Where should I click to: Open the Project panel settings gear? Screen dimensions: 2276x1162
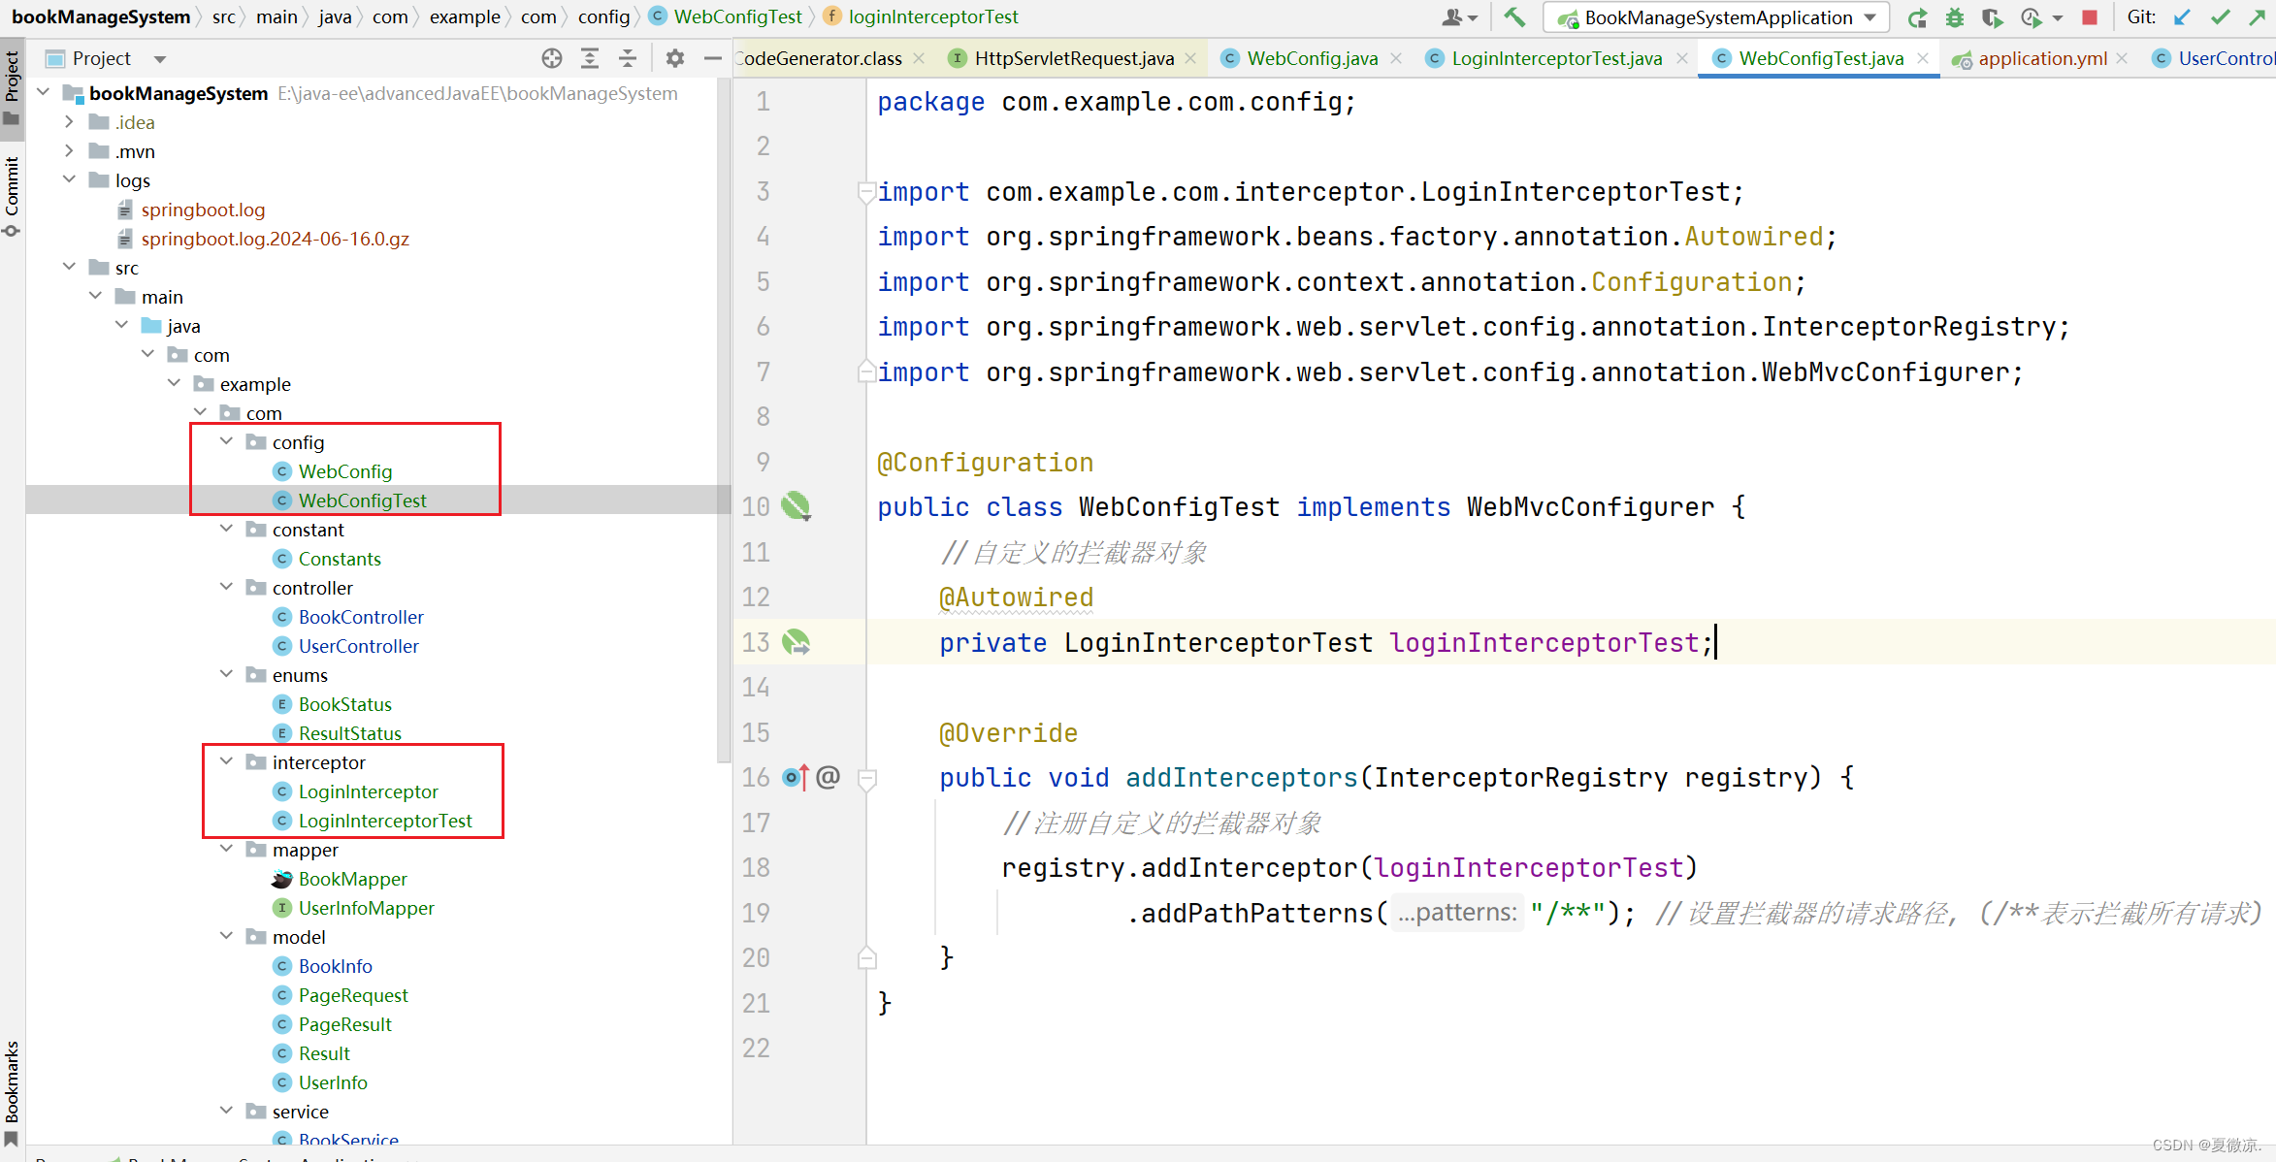coord(675,58)
